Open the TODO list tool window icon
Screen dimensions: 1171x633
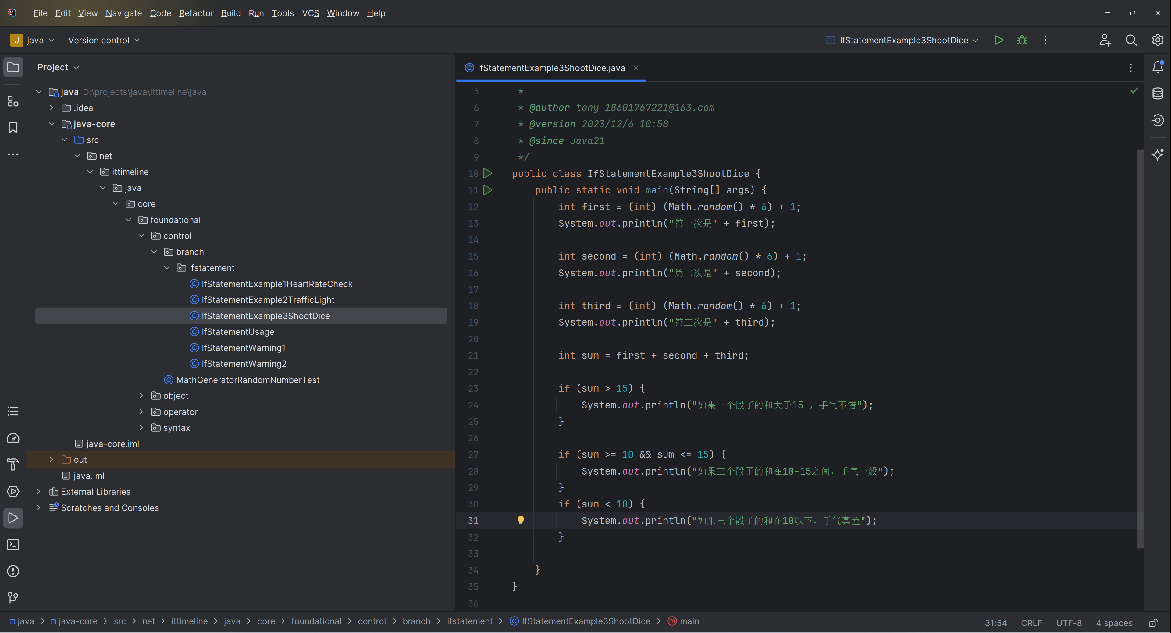tap(13, 411)
